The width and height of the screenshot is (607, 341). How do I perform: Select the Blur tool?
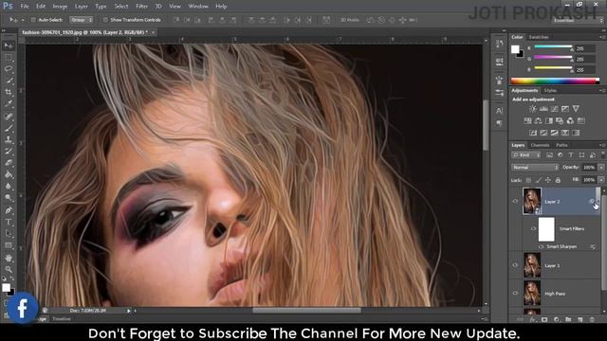(9, 186)
